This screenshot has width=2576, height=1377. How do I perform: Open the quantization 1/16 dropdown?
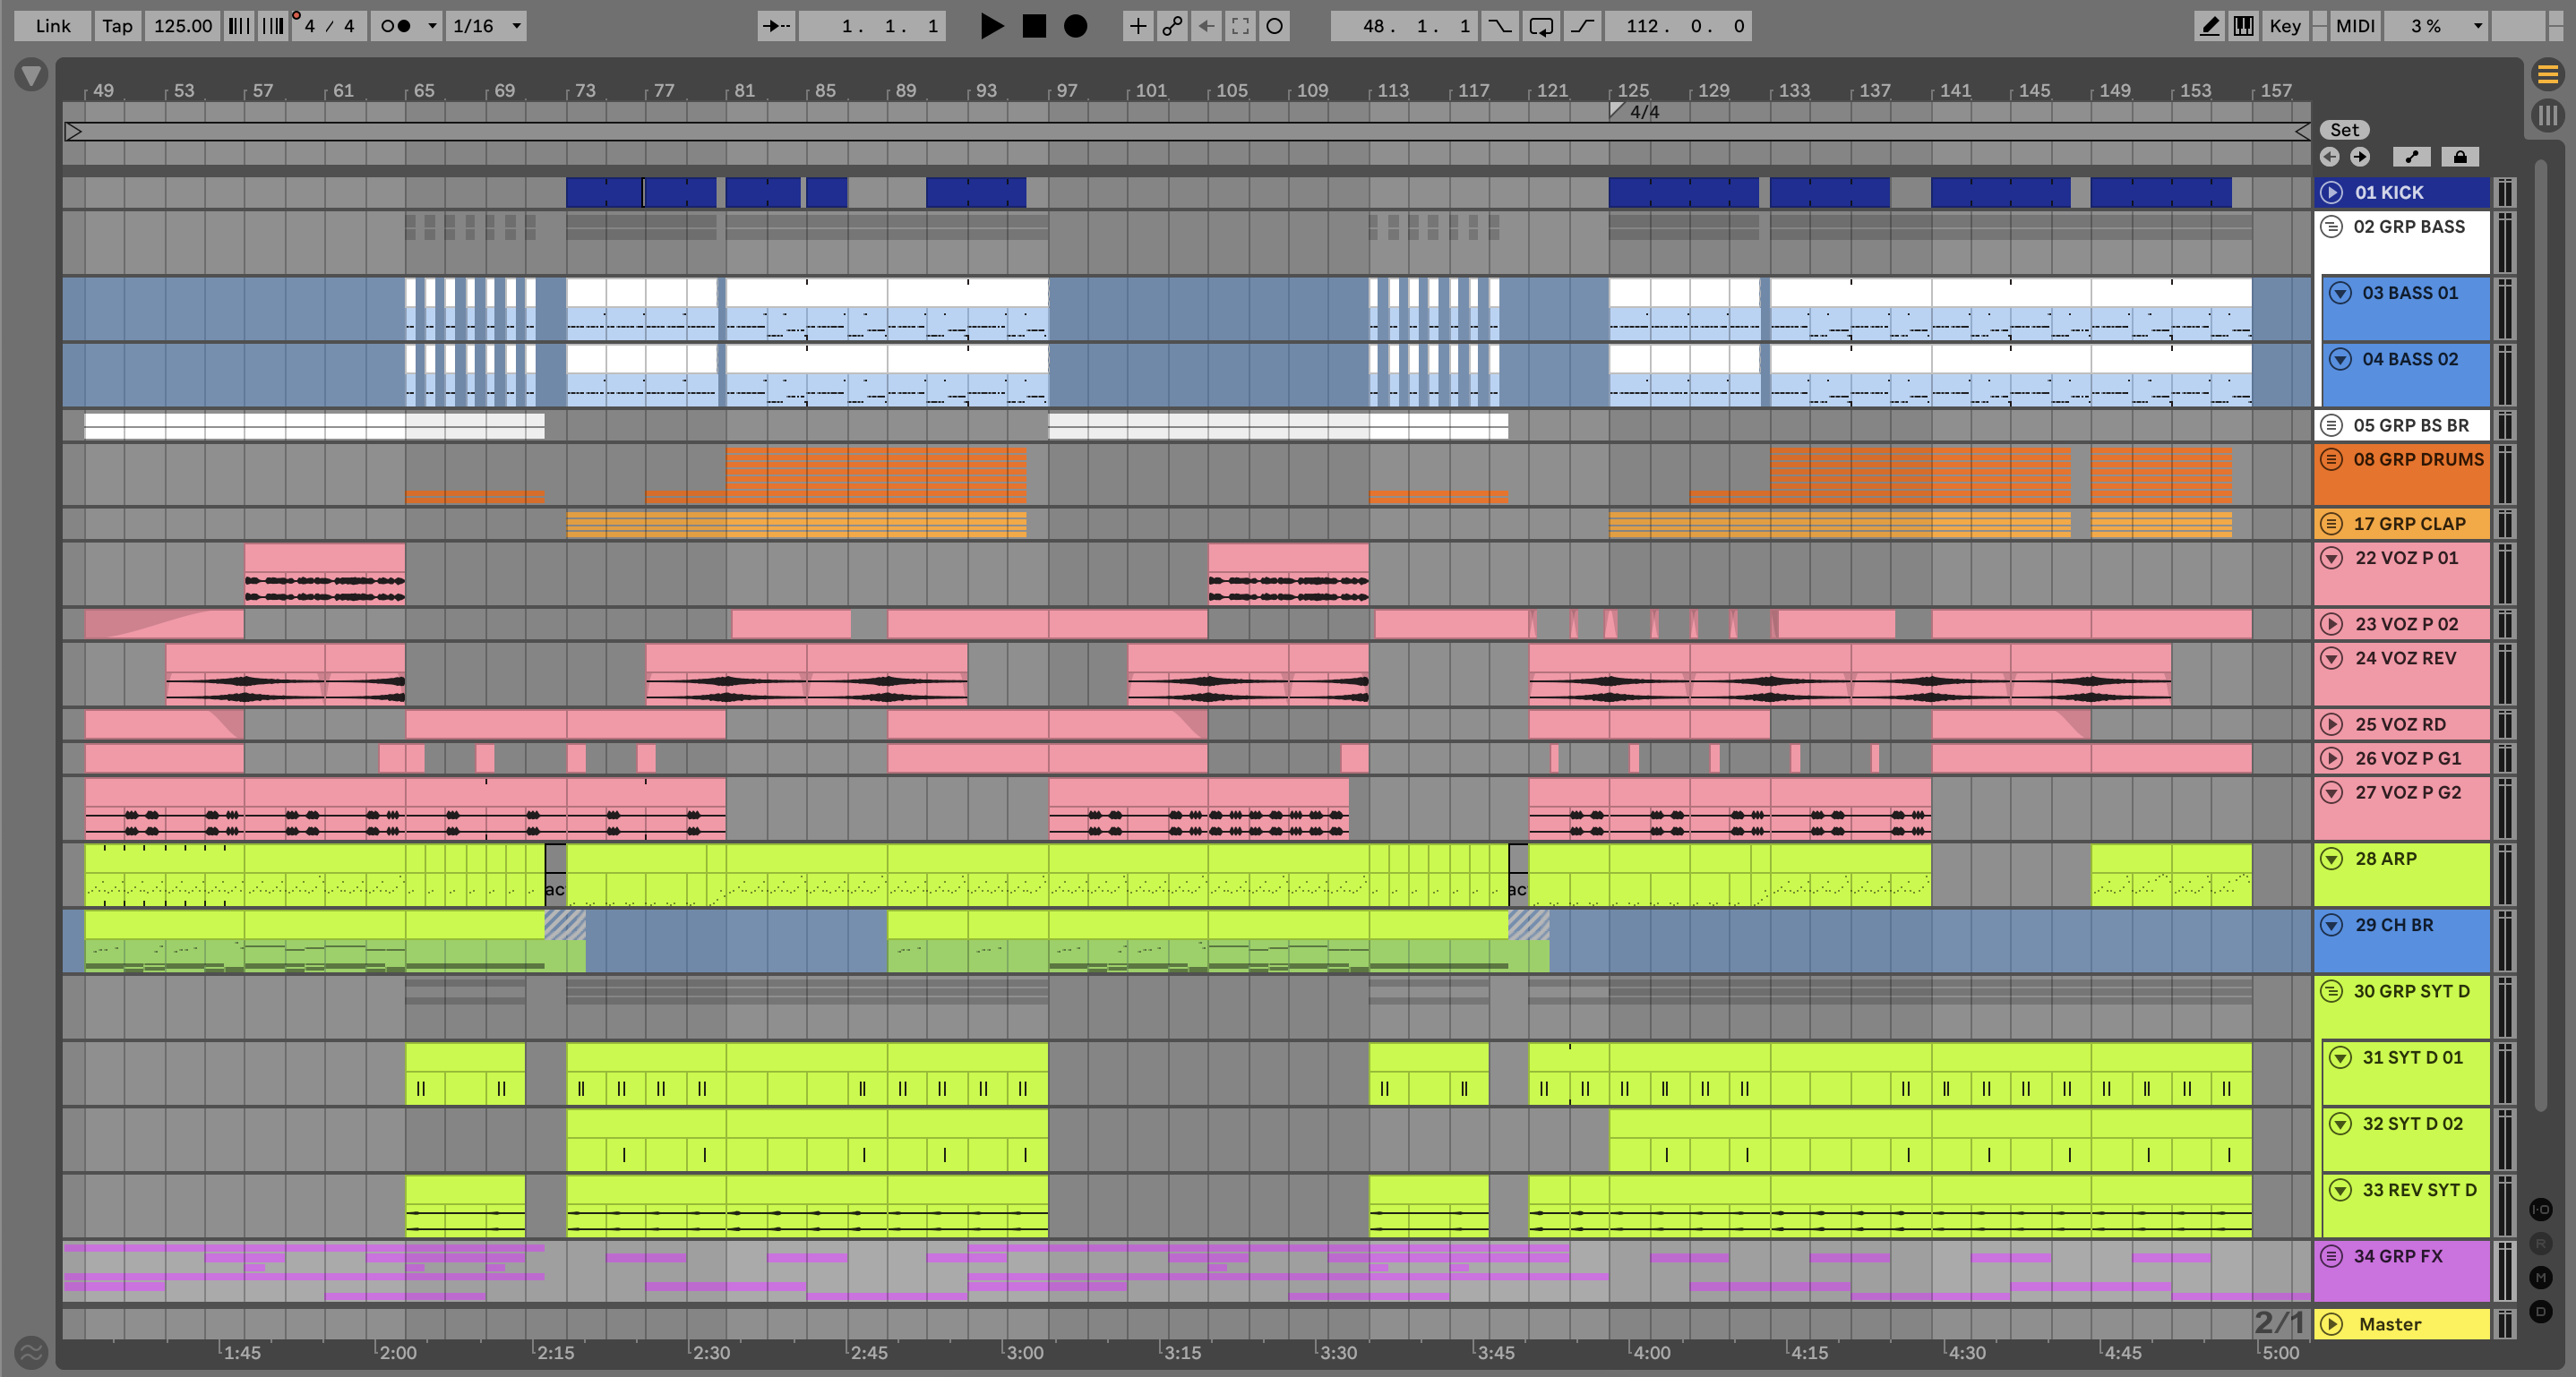pyautogui.click(x=487, y=26)
